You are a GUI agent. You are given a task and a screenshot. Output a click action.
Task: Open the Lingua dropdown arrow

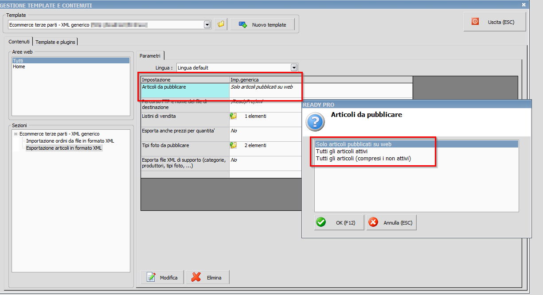click(294, 68)
